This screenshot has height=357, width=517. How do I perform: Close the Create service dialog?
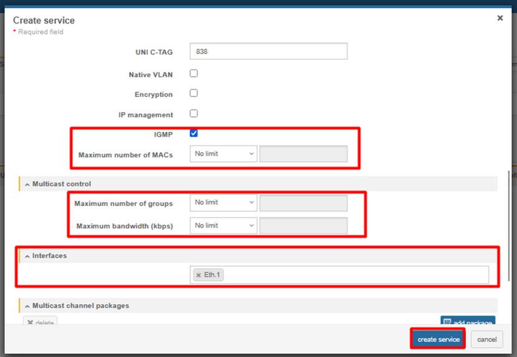pyautogui.click(x=500, y=19)
